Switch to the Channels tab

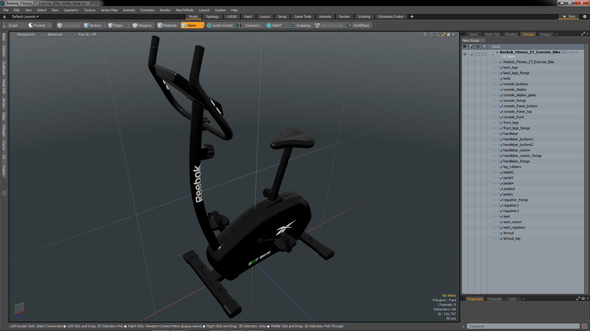click(494, 299)
